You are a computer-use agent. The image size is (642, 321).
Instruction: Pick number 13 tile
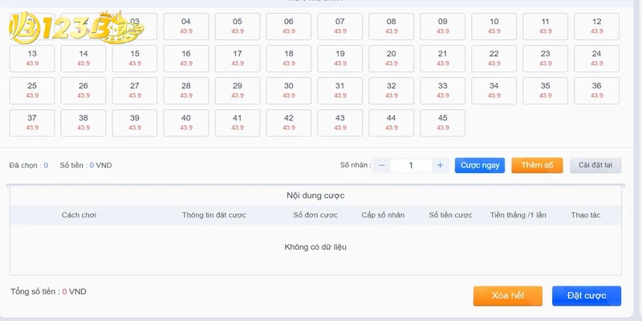[x=32, y=59]
